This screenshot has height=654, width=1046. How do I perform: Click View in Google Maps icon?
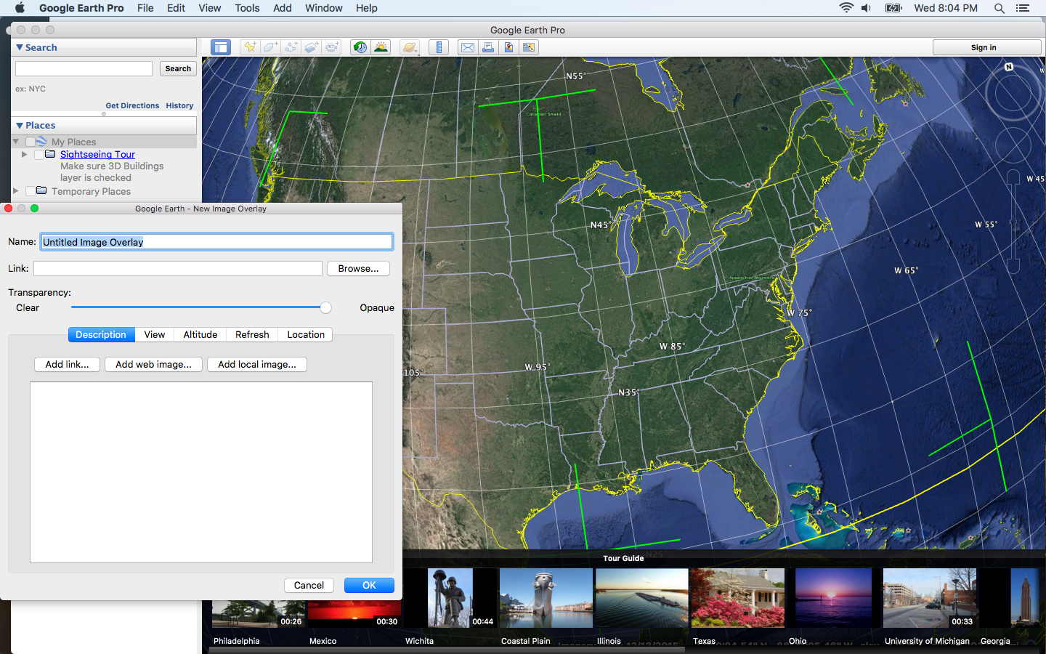529,47
